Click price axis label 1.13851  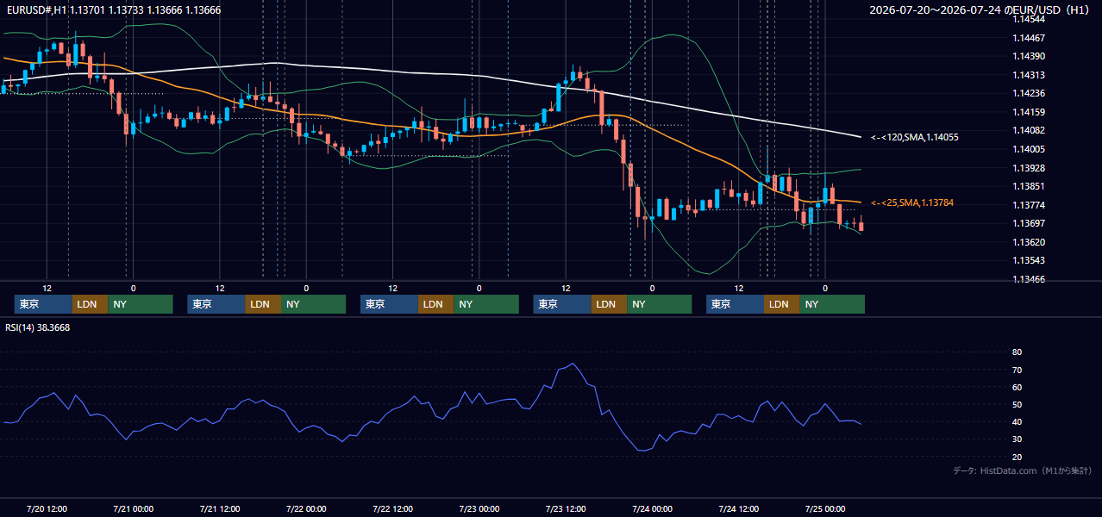point(1029,186)
